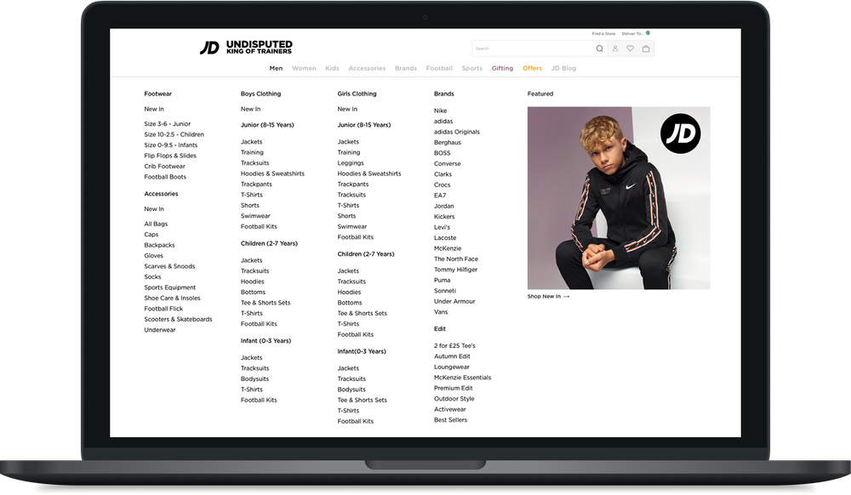Open the Women navigation tab
Screen dimensions: 851x495
pos(304,68)
